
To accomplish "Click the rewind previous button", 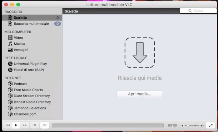I will [8, 125].
